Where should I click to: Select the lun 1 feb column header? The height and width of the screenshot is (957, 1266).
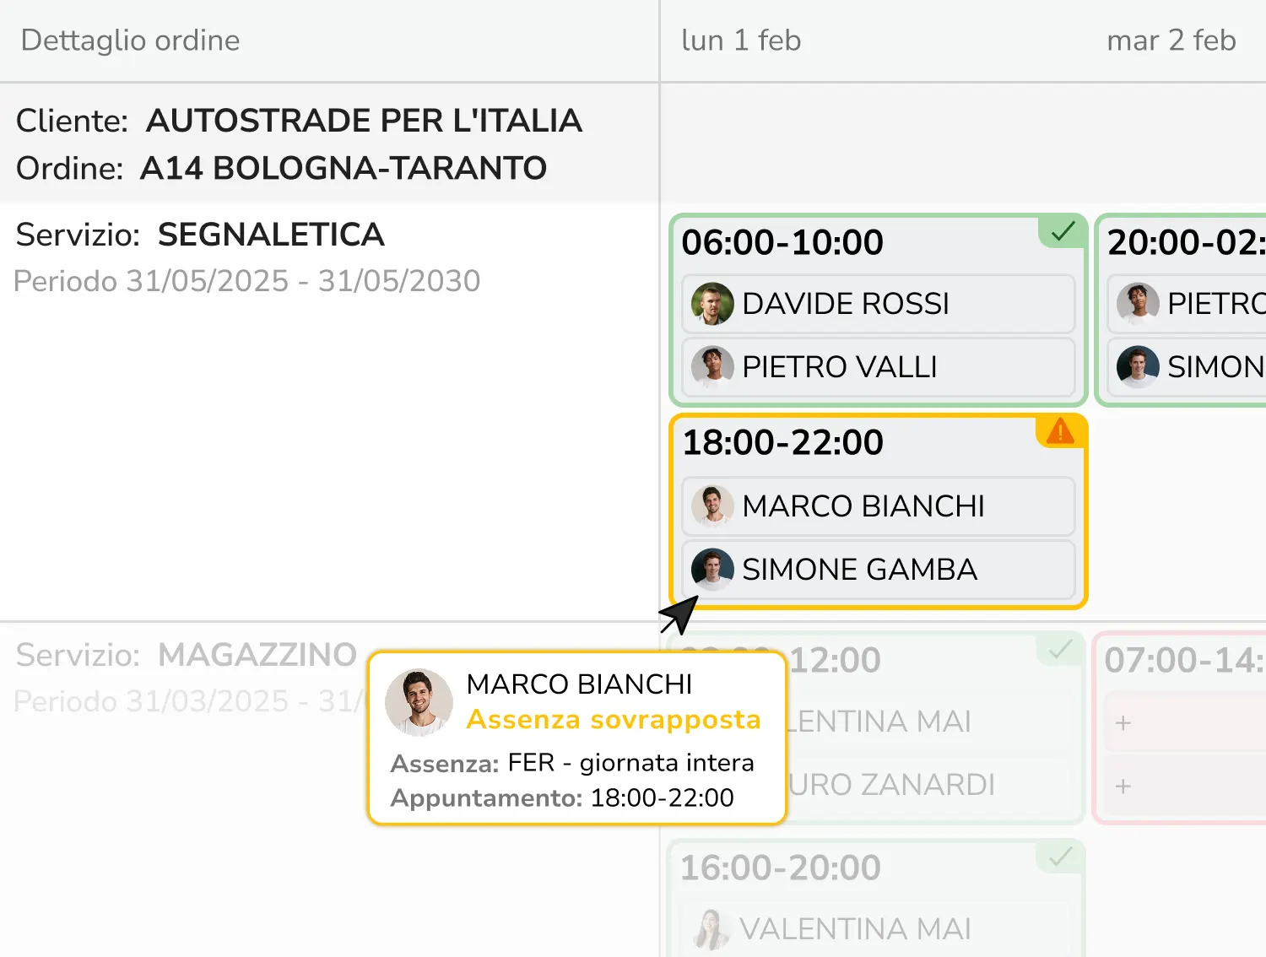[741, 41]
